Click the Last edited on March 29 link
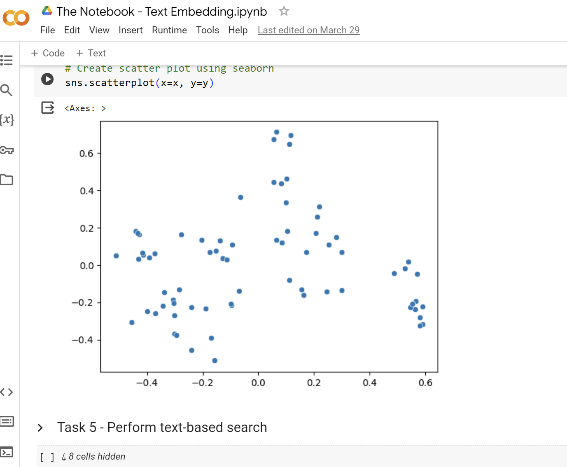Viewport: 567px width, 467px height. coord(308,30)
